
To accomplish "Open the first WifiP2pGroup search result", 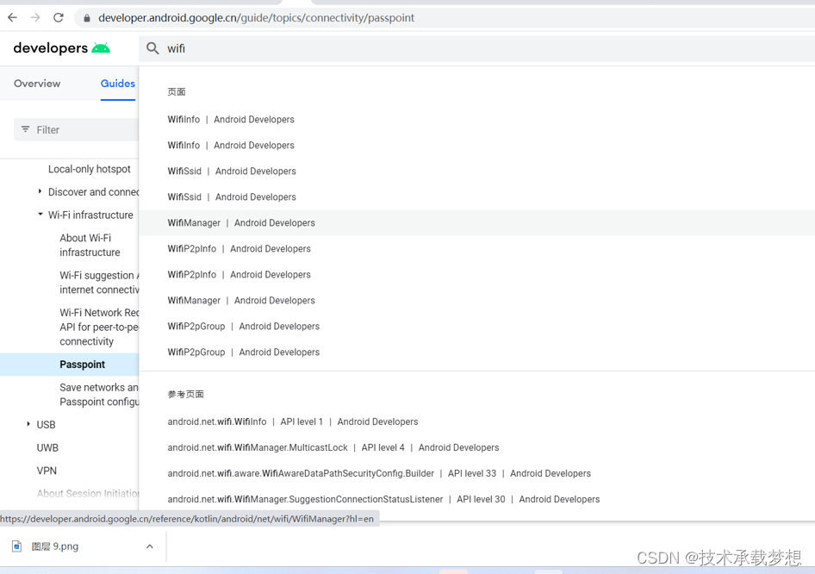I will pyautogui.click(x=243, y=326).
